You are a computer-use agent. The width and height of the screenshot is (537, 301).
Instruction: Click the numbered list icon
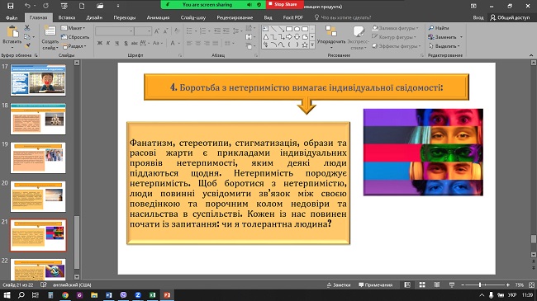tap(202, 31)
